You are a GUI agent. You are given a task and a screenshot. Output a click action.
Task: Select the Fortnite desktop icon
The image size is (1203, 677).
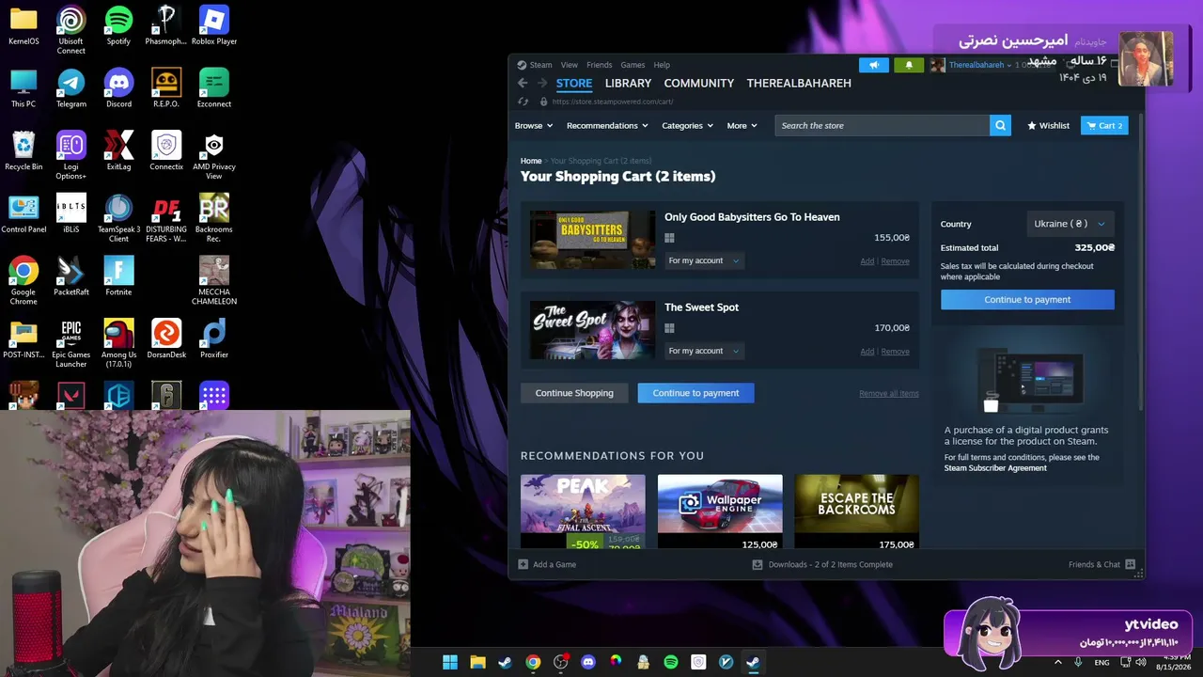(x=118, y=276)
